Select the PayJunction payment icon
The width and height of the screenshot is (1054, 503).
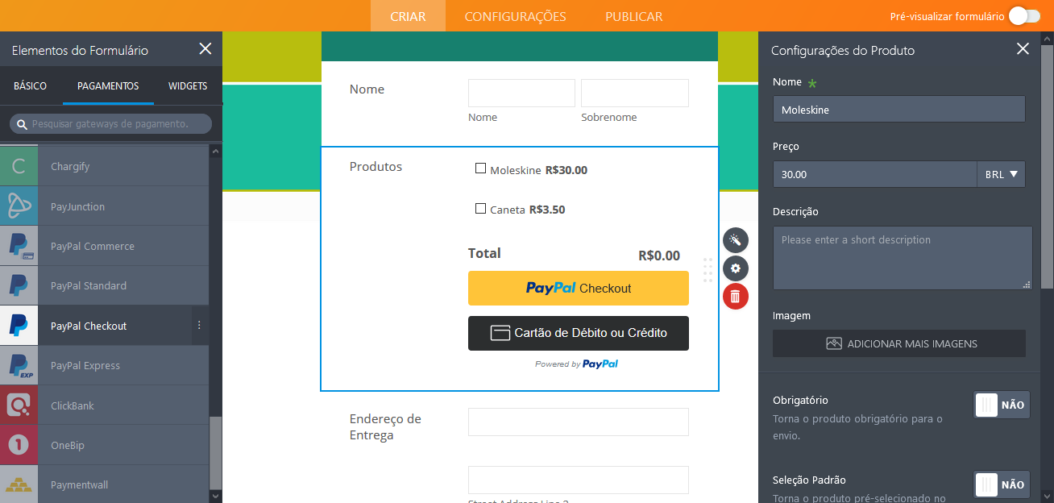point(19,206)
